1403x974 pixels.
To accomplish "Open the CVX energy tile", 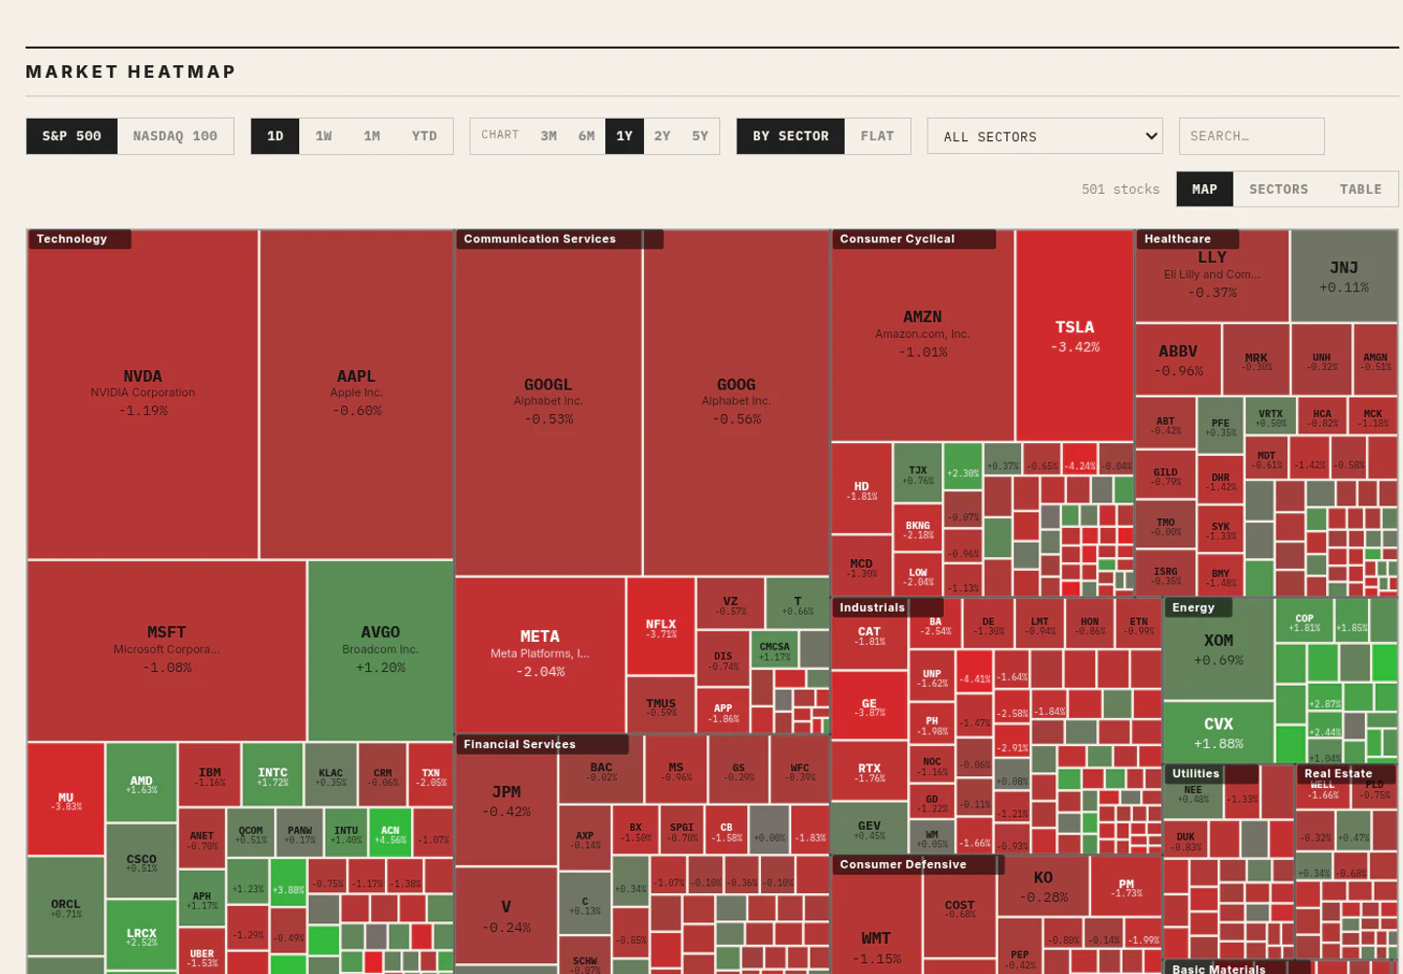I will (x=1219, y=731).
